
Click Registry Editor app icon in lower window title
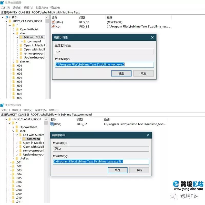pos(2,105)
